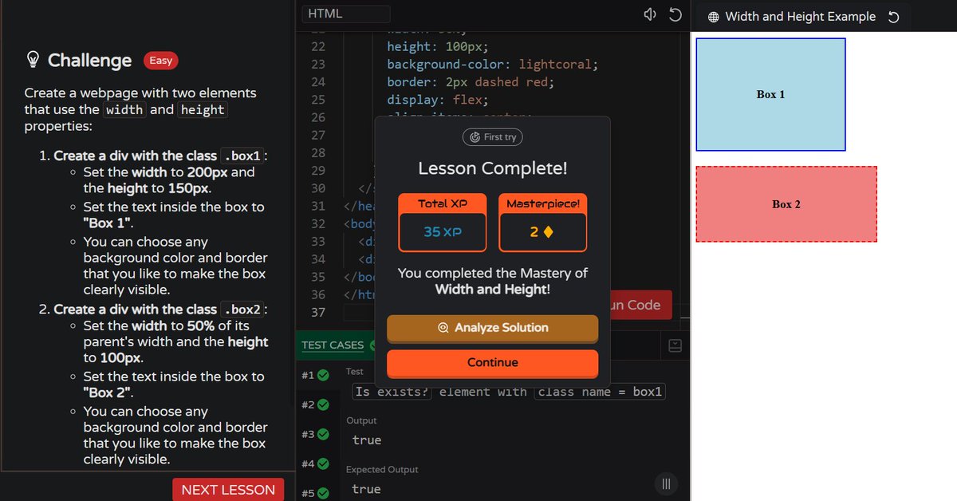Click the 'Challenge' heading
Image resolution: width=957 pixels, height=501 pixels.
(x=89, y=61)
